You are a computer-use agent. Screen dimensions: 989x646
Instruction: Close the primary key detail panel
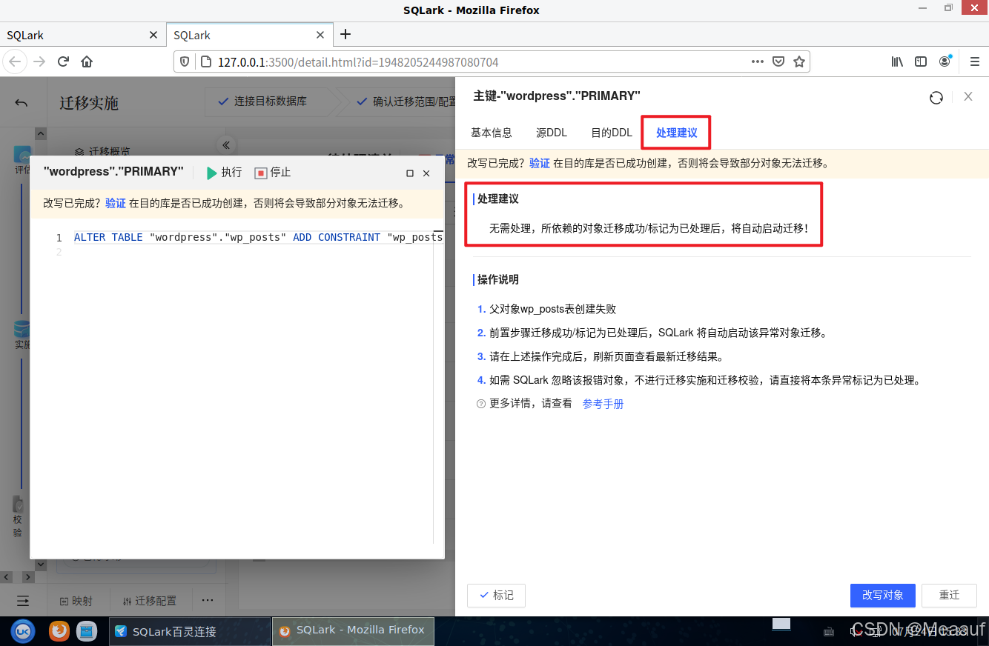tap(968, 96)
